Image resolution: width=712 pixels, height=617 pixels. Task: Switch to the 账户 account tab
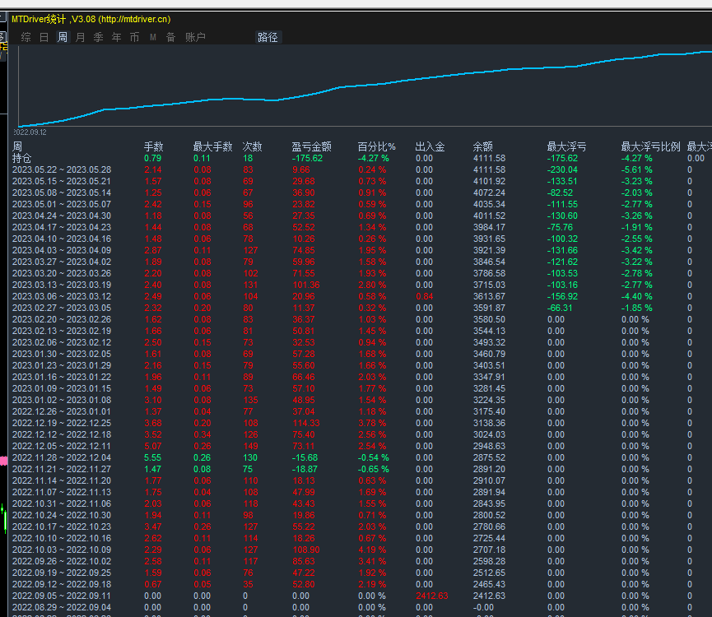pos(195,37)
